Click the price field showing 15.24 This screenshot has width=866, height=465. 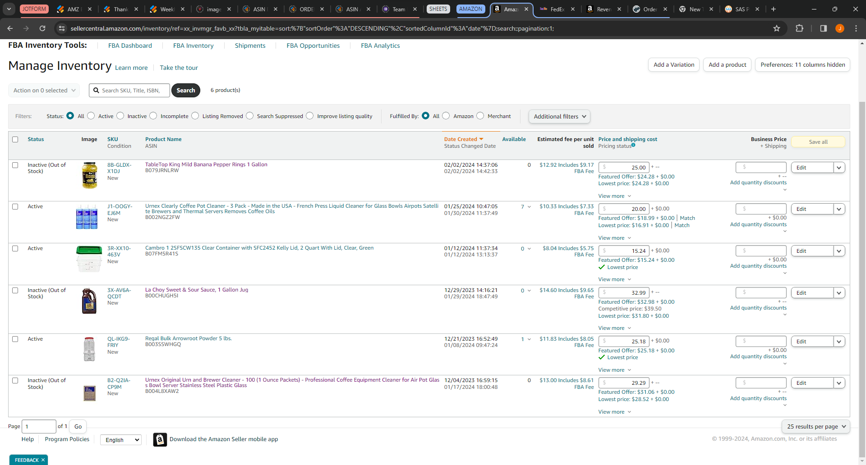(624, 251)
